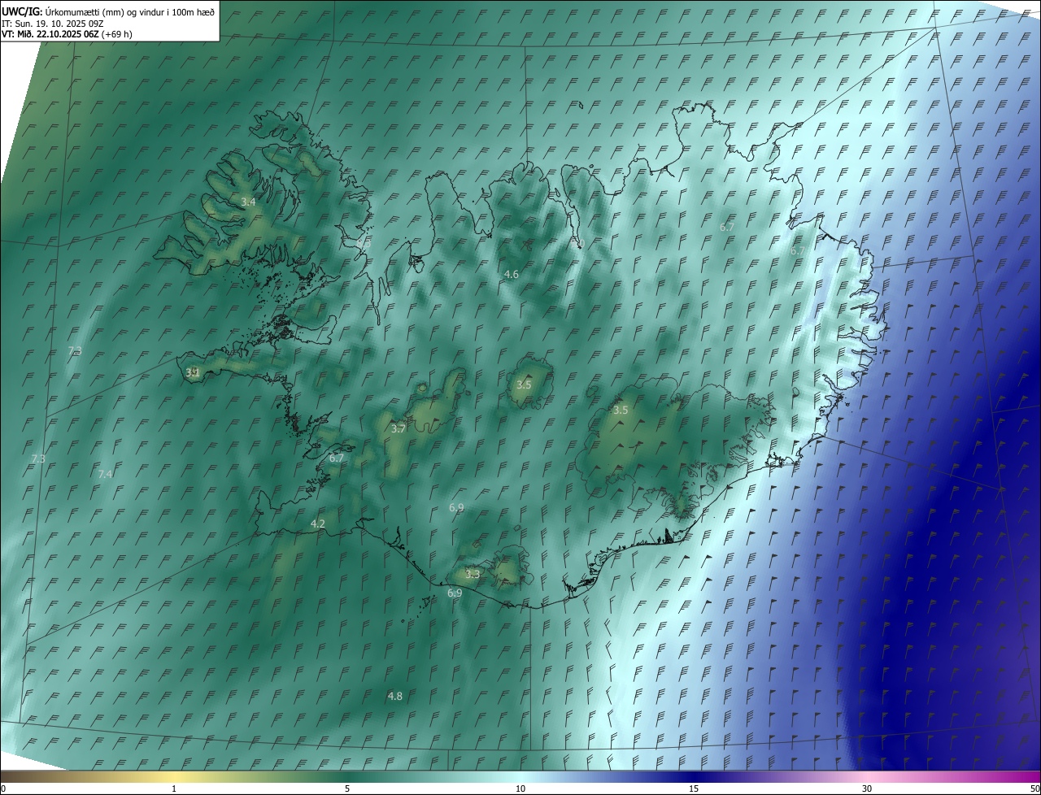Click the colorbar tick label '10'

click(520, 788)
